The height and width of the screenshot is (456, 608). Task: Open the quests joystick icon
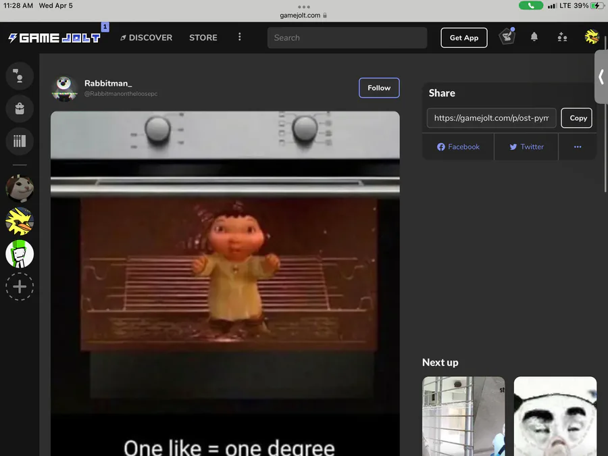pyautogui.click(x=507, y=37)
